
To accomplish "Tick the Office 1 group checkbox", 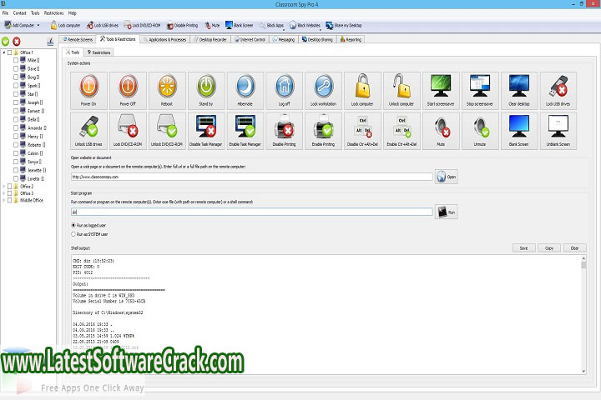I will [9, 52].
